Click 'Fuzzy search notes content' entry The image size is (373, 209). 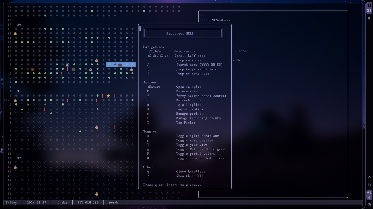tap(201, 96)
